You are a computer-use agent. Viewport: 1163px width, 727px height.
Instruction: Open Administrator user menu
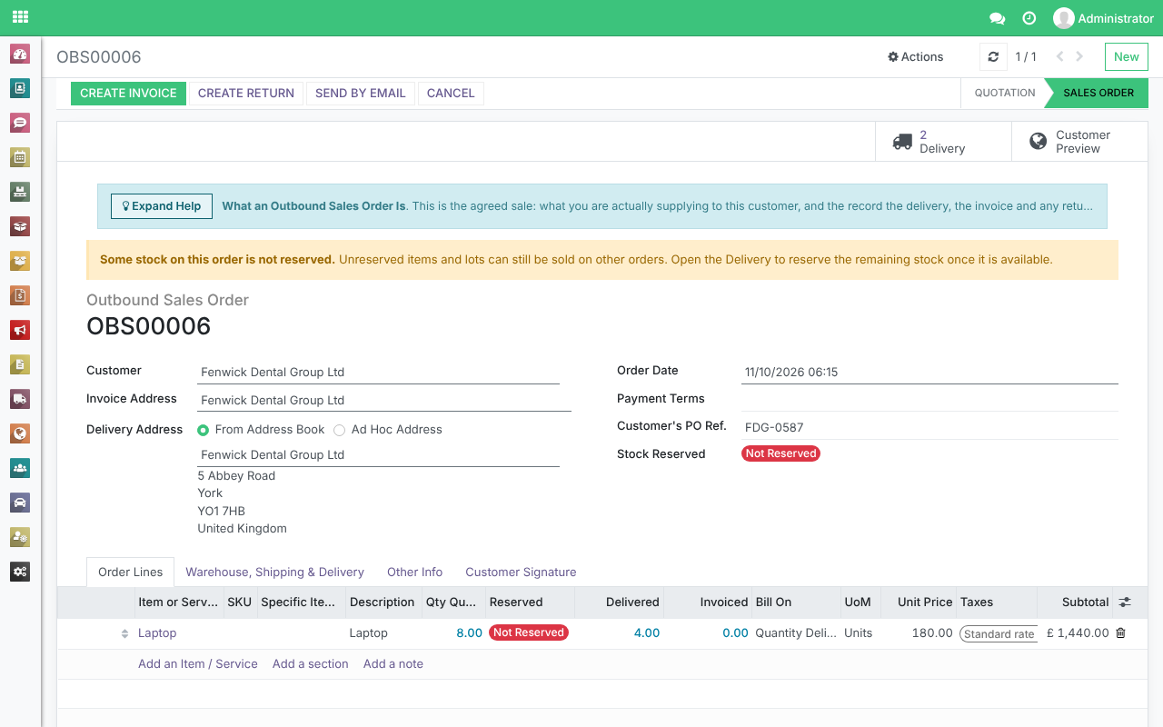(1103, 18)
